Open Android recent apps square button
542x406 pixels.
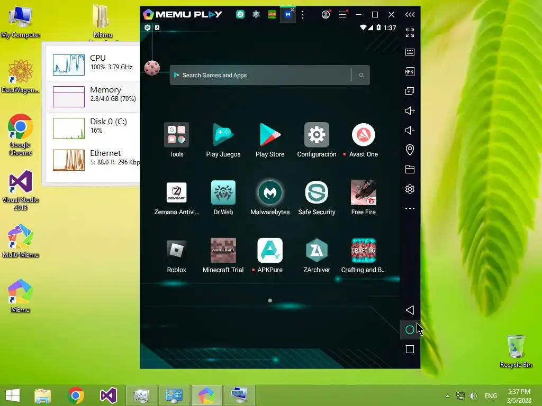pos(410,349)
